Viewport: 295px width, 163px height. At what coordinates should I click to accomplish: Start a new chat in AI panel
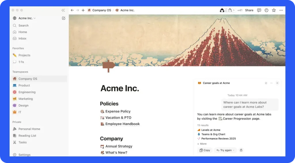pos(266,83)
